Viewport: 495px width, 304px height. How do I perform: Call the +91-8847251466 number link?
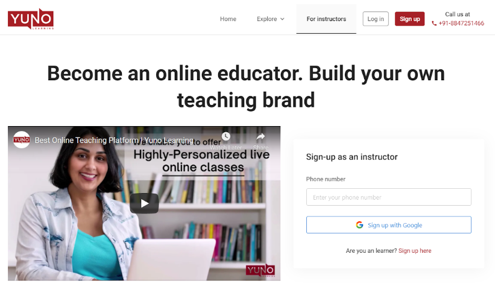pyautogui.click(x=461, y=24)
